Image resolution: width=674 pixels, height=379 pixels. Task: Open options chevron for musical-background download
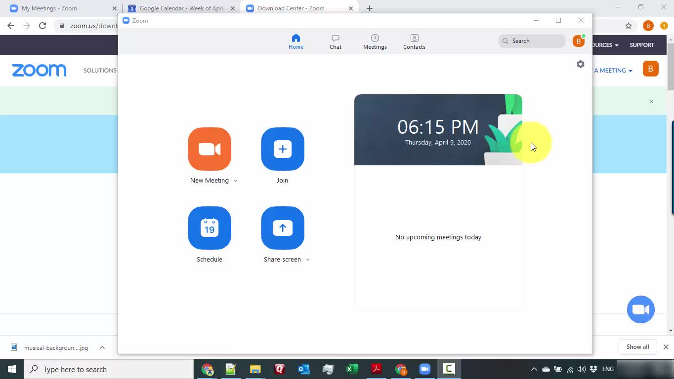[102, 347]
